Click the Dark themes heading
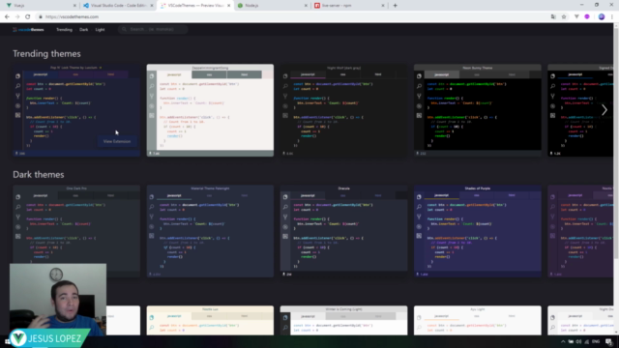This screenshot has width=619, height=348. click(x=39, y=174)
